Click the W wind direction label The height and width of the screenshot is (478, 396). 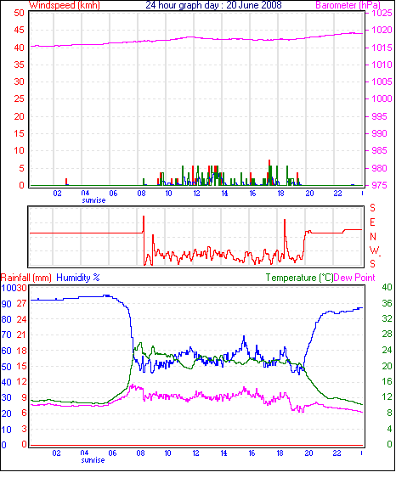[x=374, y=250]
